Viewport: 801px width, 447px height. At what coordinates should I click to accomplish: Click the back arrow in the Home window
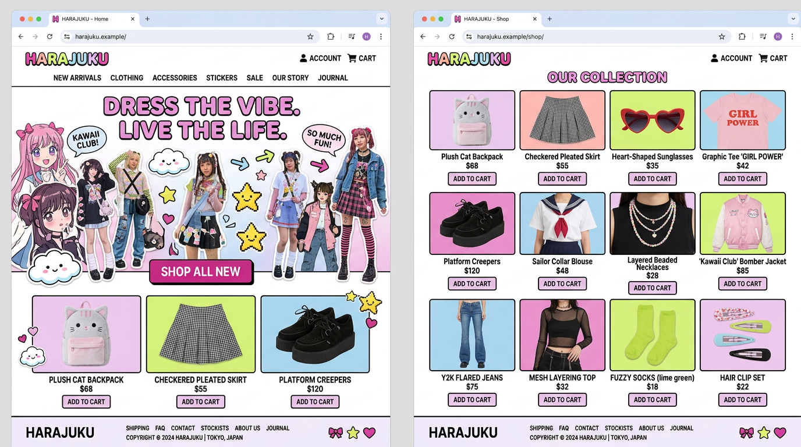click(x=21, y=37)
